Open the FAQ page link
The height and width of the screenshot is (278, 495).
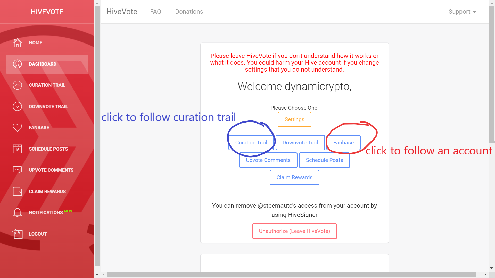point(156,12)
